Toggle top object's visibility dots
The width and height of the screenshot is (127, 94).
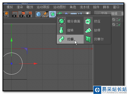pyautogui.click(x=117, y=20)
